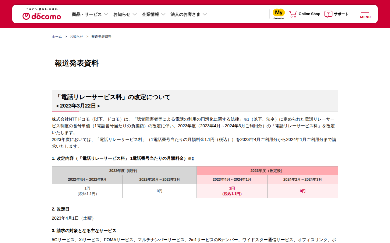Click the 報道発表資料 breadcrumb text
Image resolution: width=390 pixels, height=243 pixels.
[x=101, y=36]
